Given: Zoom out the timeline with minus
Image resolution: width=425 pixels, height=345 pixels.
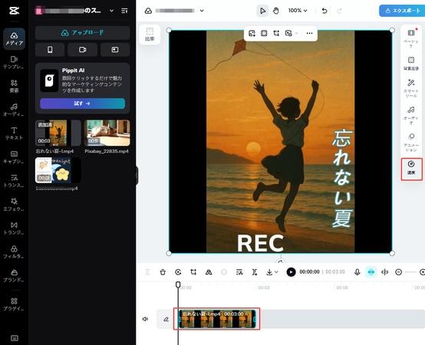Looking at the screenshot, I should [x=398, y=272].
